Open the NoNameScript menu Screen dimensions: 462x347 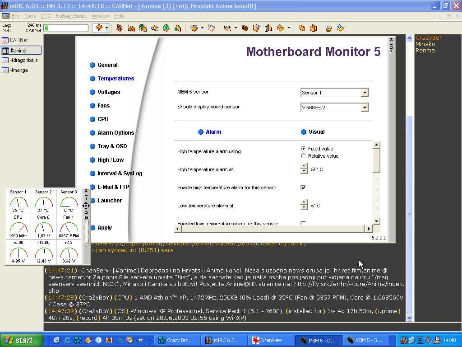[x=71, y=16]
